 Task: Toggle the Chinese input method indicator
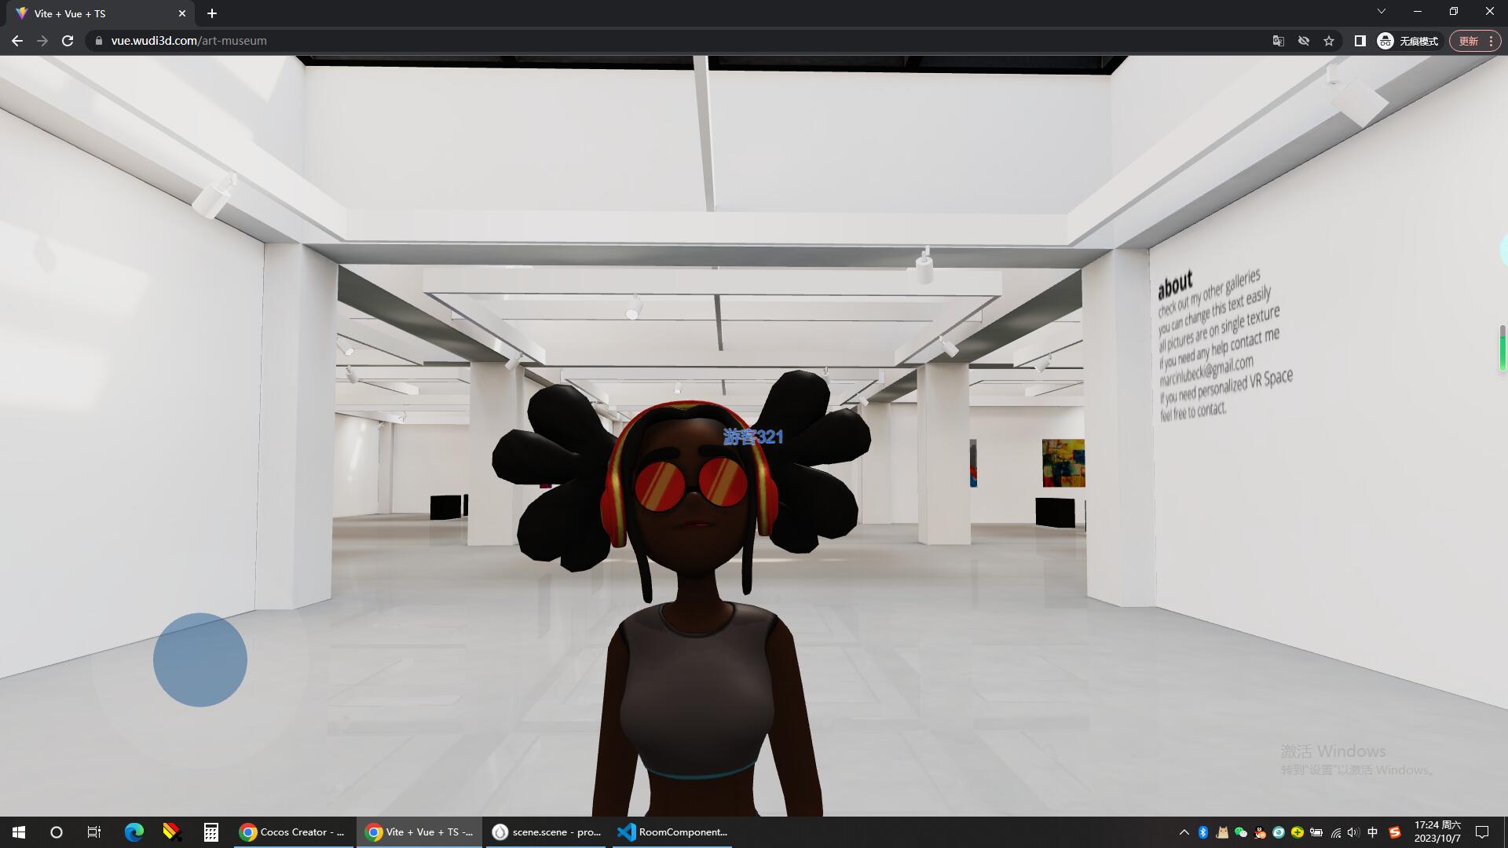1372,832
